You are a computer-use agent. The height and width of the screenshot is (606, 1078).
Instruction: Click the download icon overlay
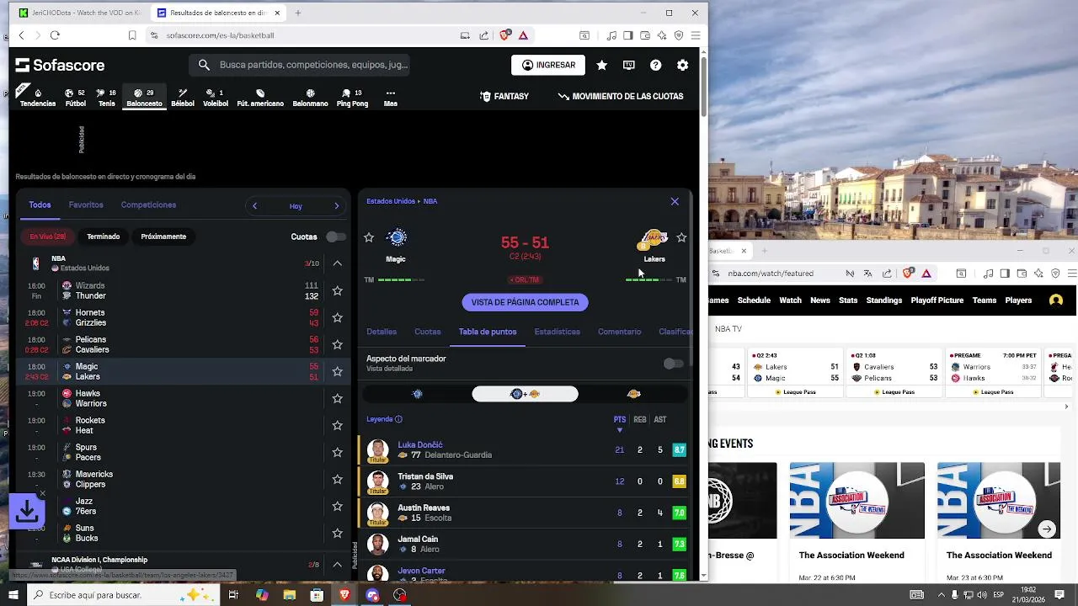pyautogui.click(x=27, y=511)
